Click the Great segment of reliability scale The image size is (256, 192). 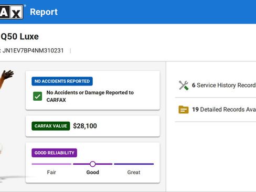tap(134, 164)
